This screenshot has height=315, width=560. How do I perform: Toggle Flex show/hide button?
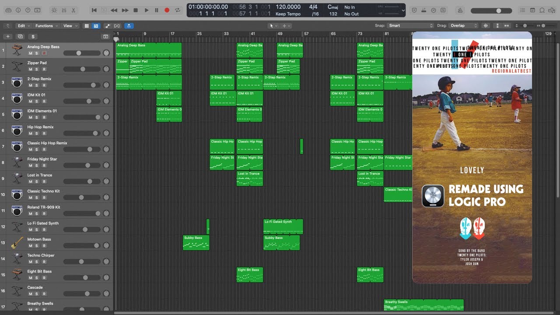tap(117, 26)
